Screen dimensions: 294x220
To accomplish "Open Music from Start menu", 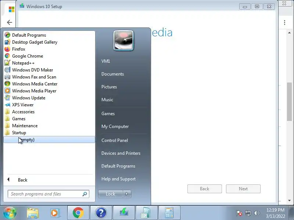I will (x=107, y=100).
